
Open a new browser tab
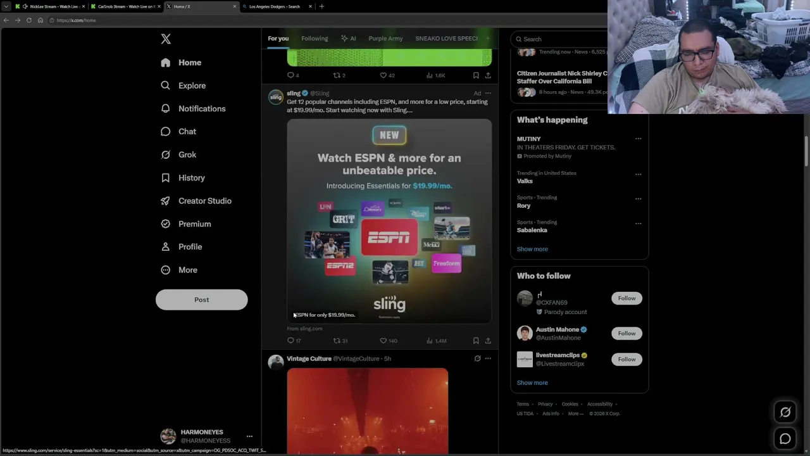click(x=321, y=6)
